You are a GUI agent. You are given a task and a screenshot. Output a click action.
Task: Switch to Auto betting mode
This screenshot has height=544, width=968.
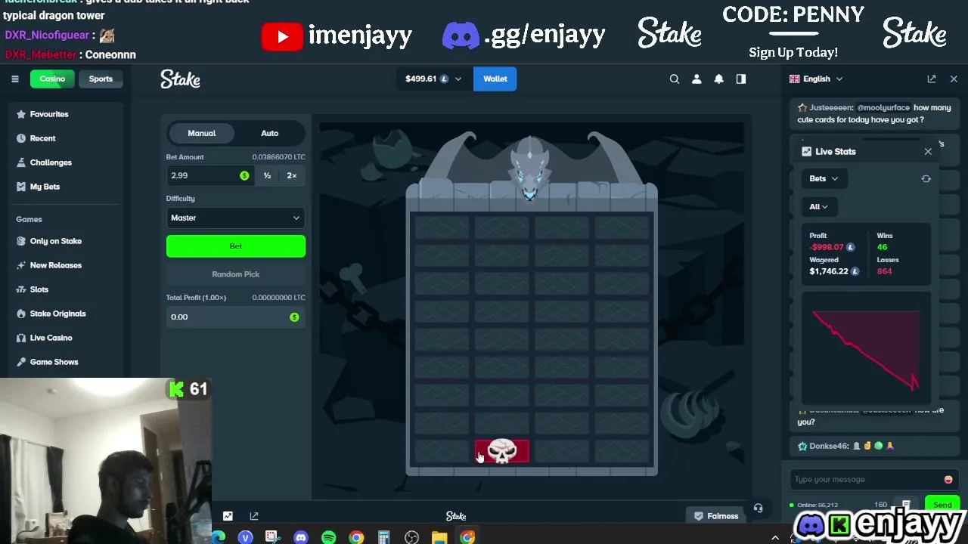270,133
